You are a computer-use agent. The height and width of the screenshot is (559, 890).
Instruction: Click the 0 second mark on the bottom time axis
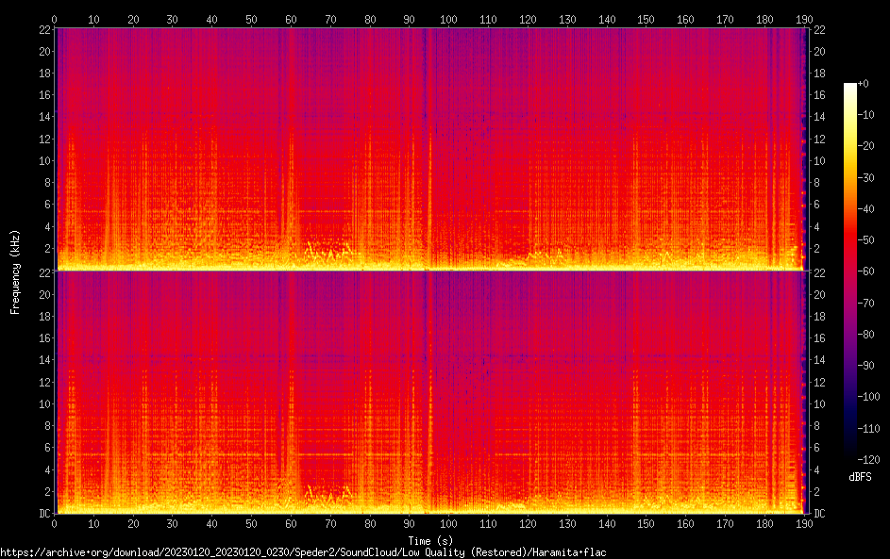55,523
